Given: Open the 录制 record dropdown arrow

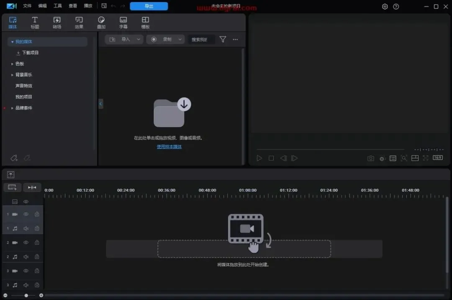Looking at the screenshot, I should pyautogui.click(x=180, y=39).
